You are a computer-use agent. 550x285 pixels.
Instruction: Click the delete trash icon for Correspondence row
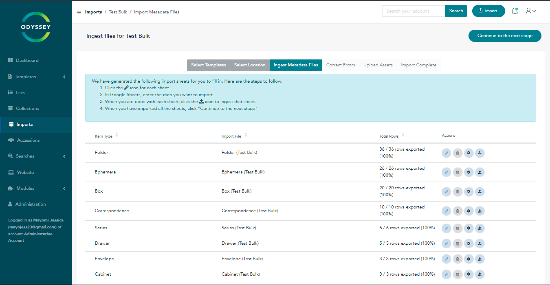458,211
